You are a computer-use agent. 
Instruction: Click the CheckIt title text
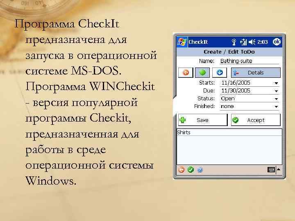coord(198,42)
